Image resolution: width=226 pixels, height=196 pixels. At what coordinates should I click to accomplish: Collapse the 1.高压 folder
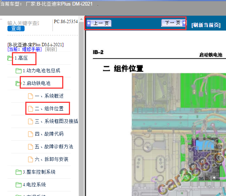[21, 58]
